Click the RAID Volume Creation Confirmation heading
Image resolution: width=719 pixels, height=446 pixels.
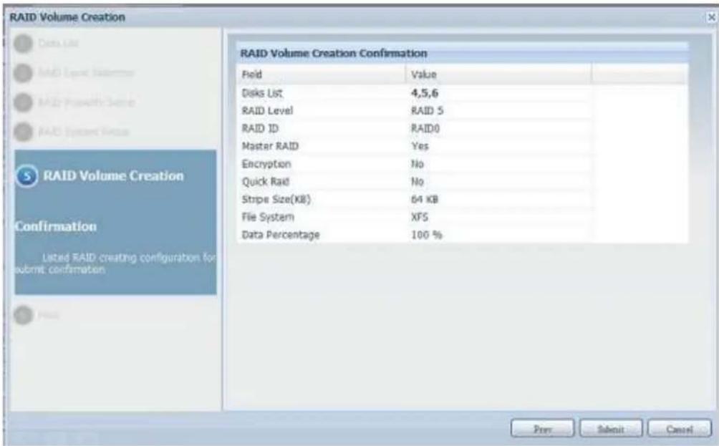(x=334, y=53)
